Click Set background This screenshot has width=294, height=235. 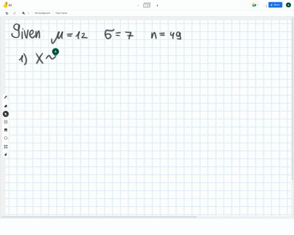point(42,13)
